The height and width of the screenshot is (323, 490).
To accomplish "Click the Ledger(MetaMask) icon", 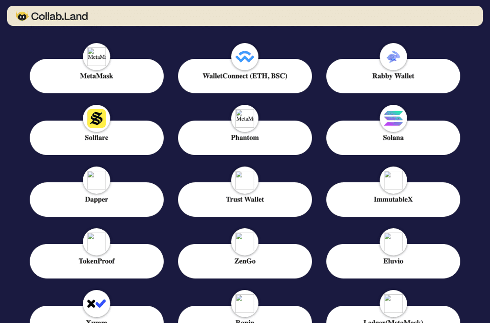I will tap(393, 304).
